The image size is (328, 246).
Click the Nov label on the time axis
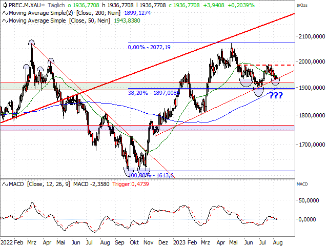tap(148, 242)
